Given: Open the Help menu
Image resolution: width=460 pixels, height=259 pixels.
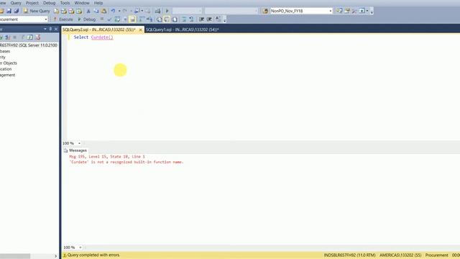Looking at the screenshot, I should (98, 3).
